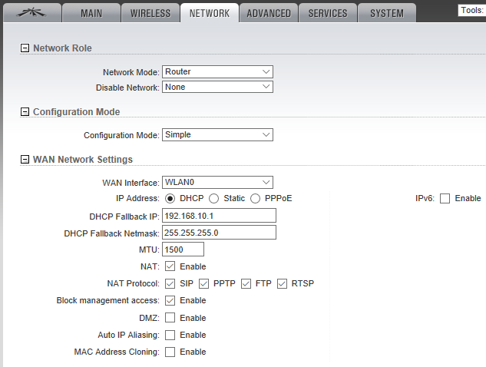Enable Auto IP Aliasing checkbox
This screenshot has width=486, height=367.
[170, 335]
